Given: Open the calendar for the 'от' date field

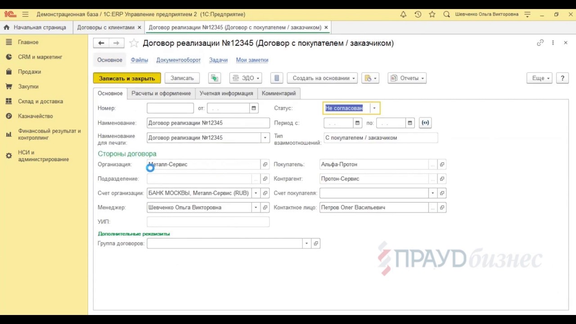Looking at the screenshot, I should 254,108.
